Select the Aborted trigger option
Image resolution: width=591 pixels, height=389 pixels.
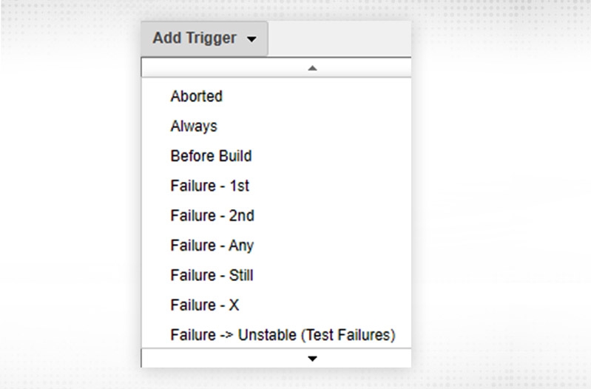196,96
